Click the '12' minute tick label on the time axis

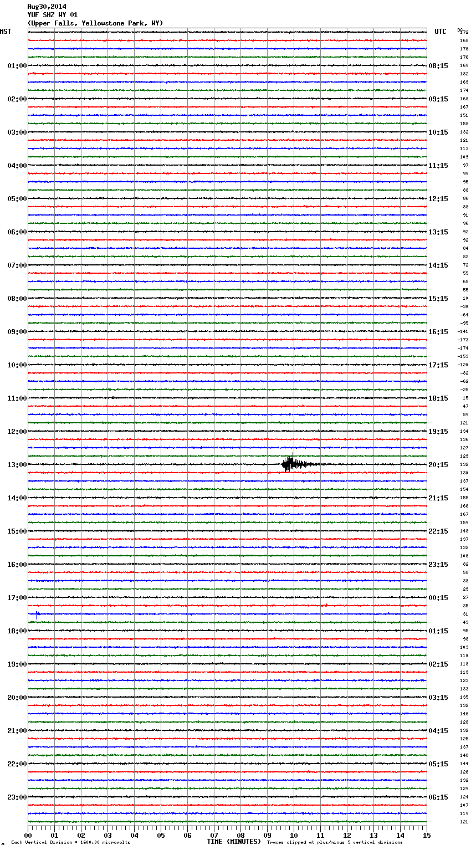(x=347, y=835)
